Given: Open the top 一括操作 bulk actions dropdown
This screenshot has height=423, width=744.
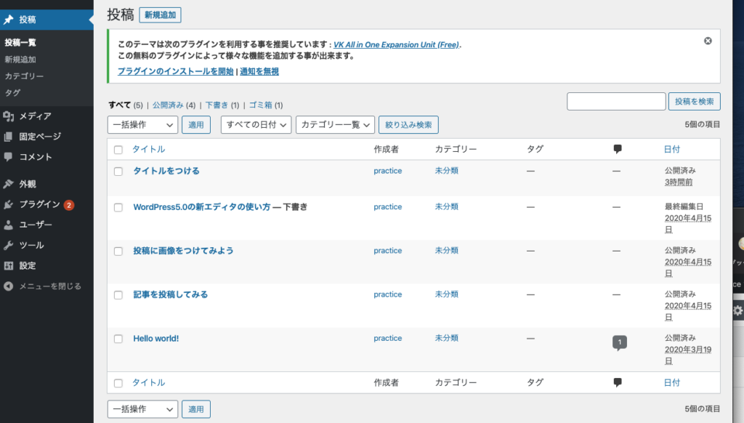Looking at the screenshot, I should pos(142,125).
